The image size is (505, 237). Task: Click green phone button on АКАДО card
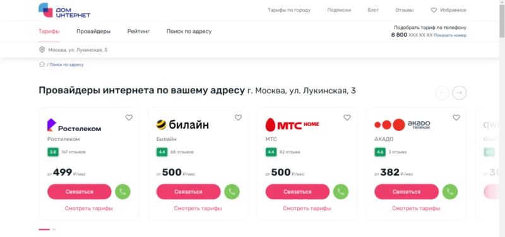[450, 192]
